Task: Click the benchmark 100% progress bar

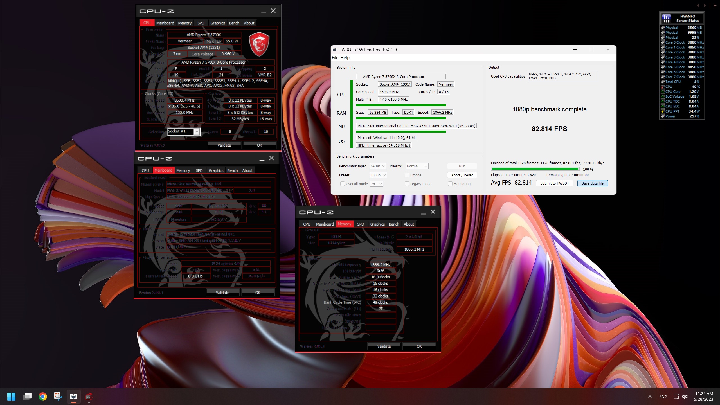Action: click(x=535, y=169)
